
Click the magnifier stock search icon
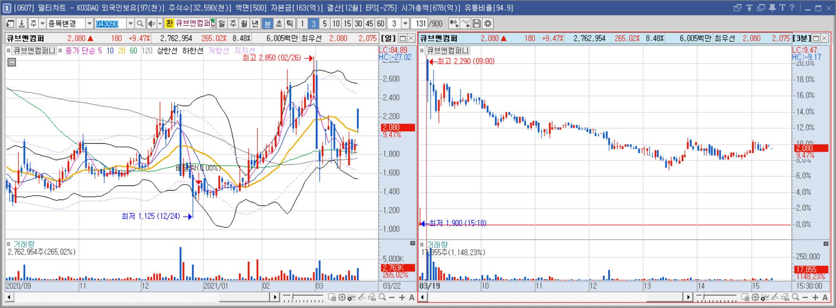click(x=140, y=23)
